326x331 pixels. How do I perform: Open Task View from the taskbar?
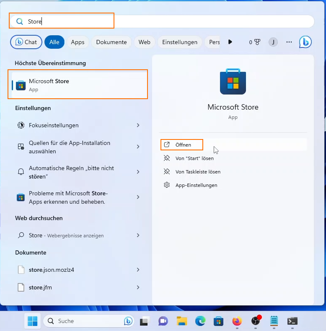point(145,321)
